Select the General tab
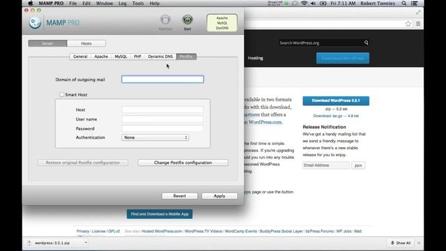This screenshot has height=251, width=446. point(80,56)
